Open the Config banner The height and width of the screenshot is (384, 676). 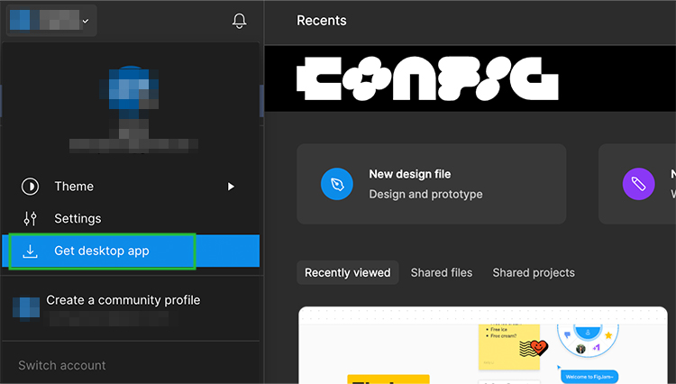coord(470,78)
